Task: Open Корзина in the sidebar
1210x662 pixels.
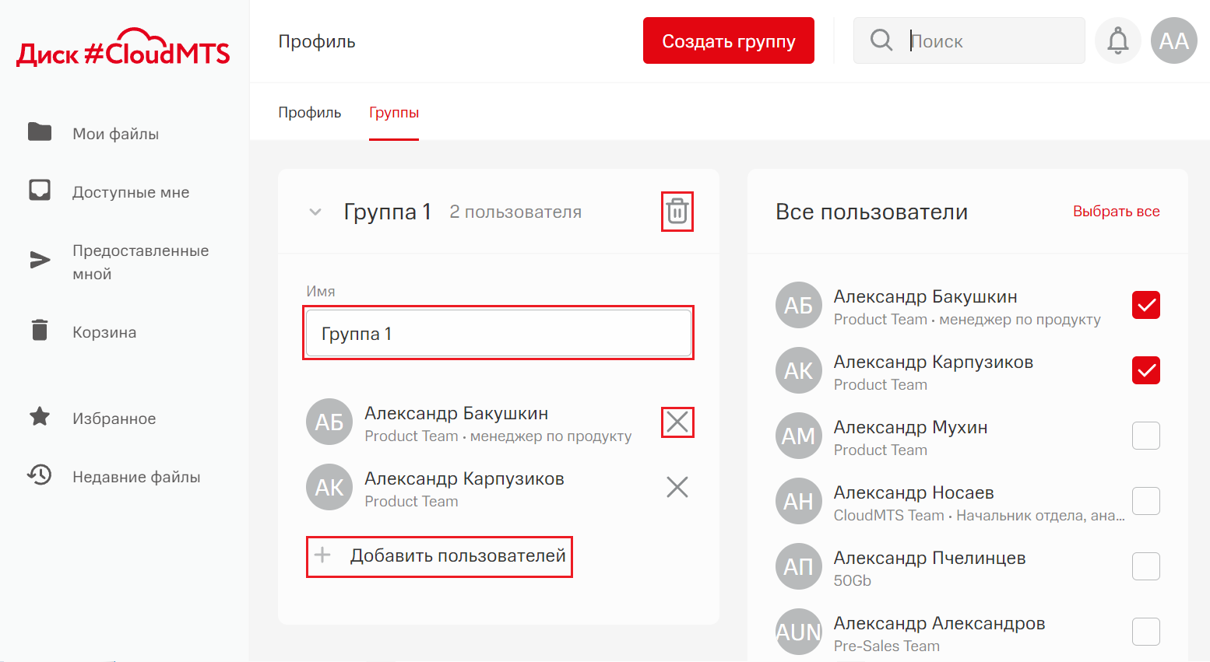Action: [x=104, y=332]
